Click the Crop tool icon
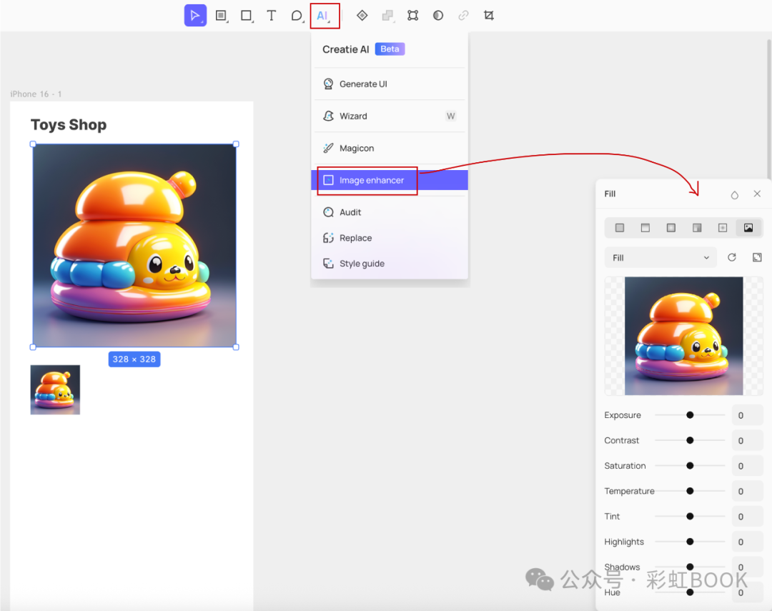The image size is (772, 611). tap(489, 15)
